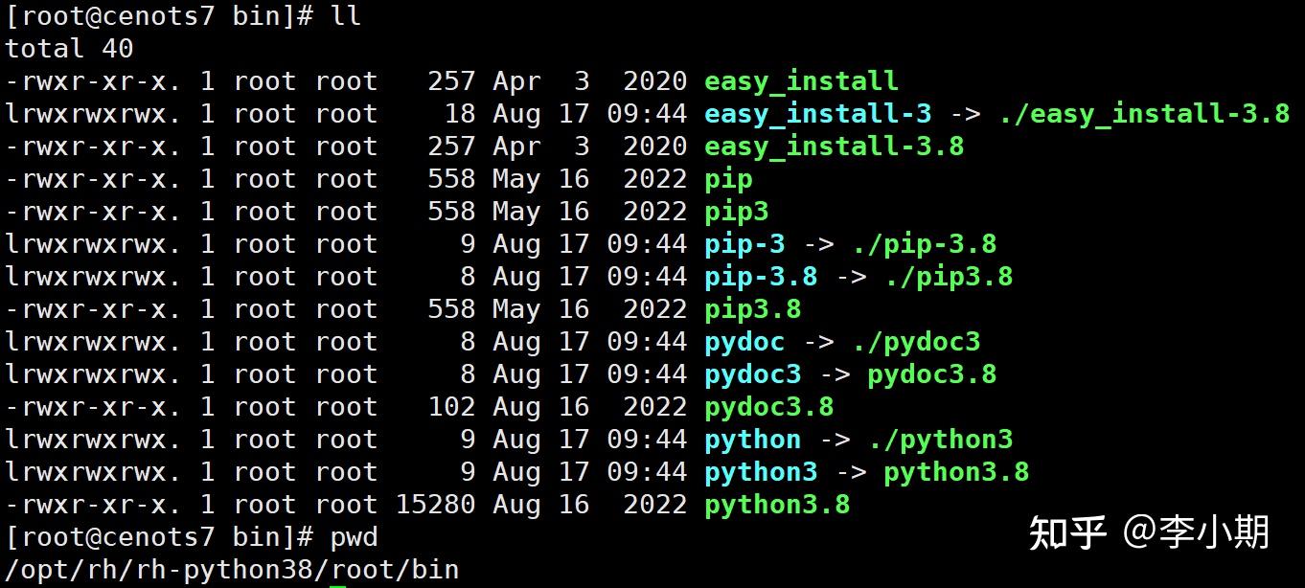This screenshot has height=588, width=1305.
Task: Click the ./pydoc3 link target text
Action: (x=917, y=341)
